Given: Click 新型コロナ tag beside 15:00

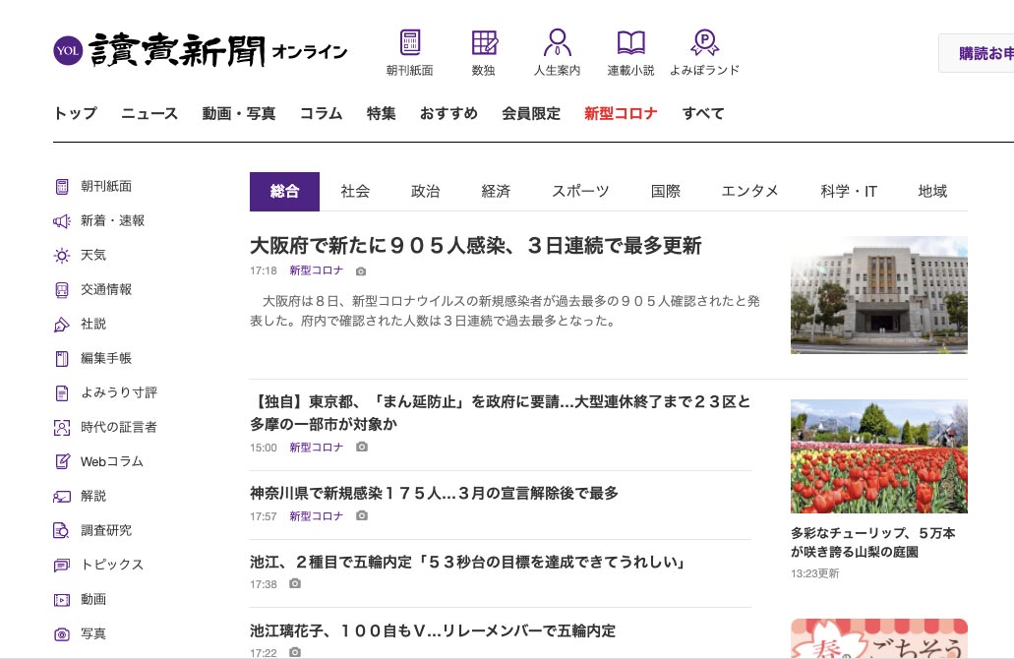Looking at the screenshot, I should pos(317,447).
